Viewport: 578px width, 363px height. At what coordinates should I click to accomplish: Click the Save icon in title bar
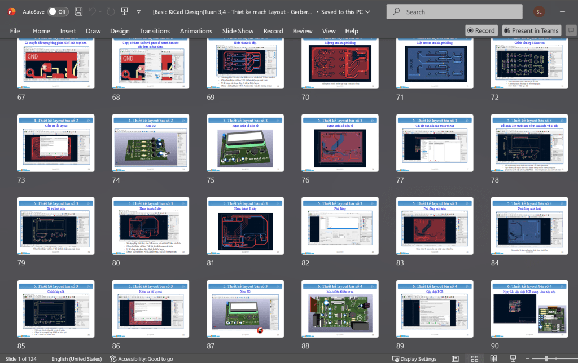tap(78, 11)
